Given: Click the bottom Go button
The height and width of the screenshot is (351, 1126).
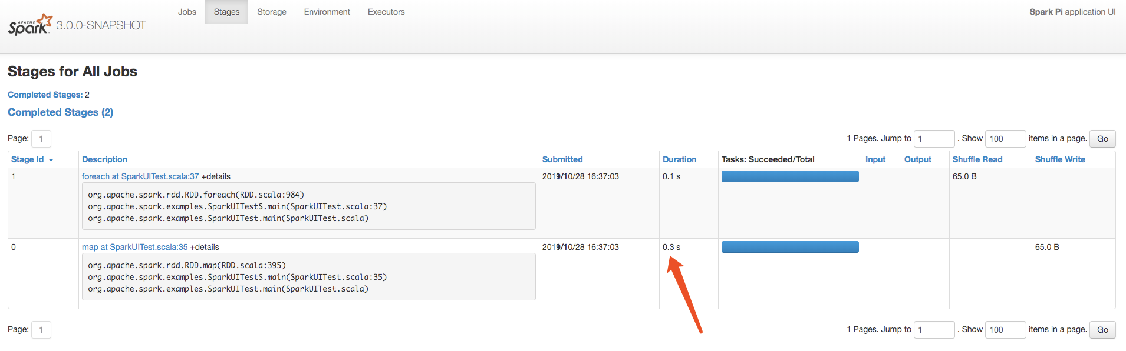Looking at the screenshot, I should [1102, 330].
